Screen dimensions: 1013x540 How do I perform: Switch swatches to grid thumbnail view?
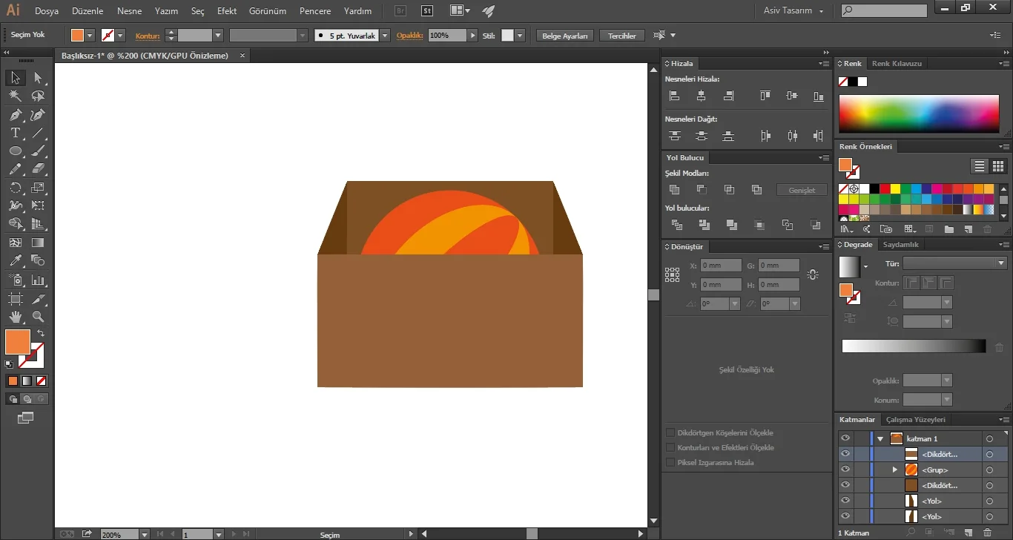pos(998,166)
